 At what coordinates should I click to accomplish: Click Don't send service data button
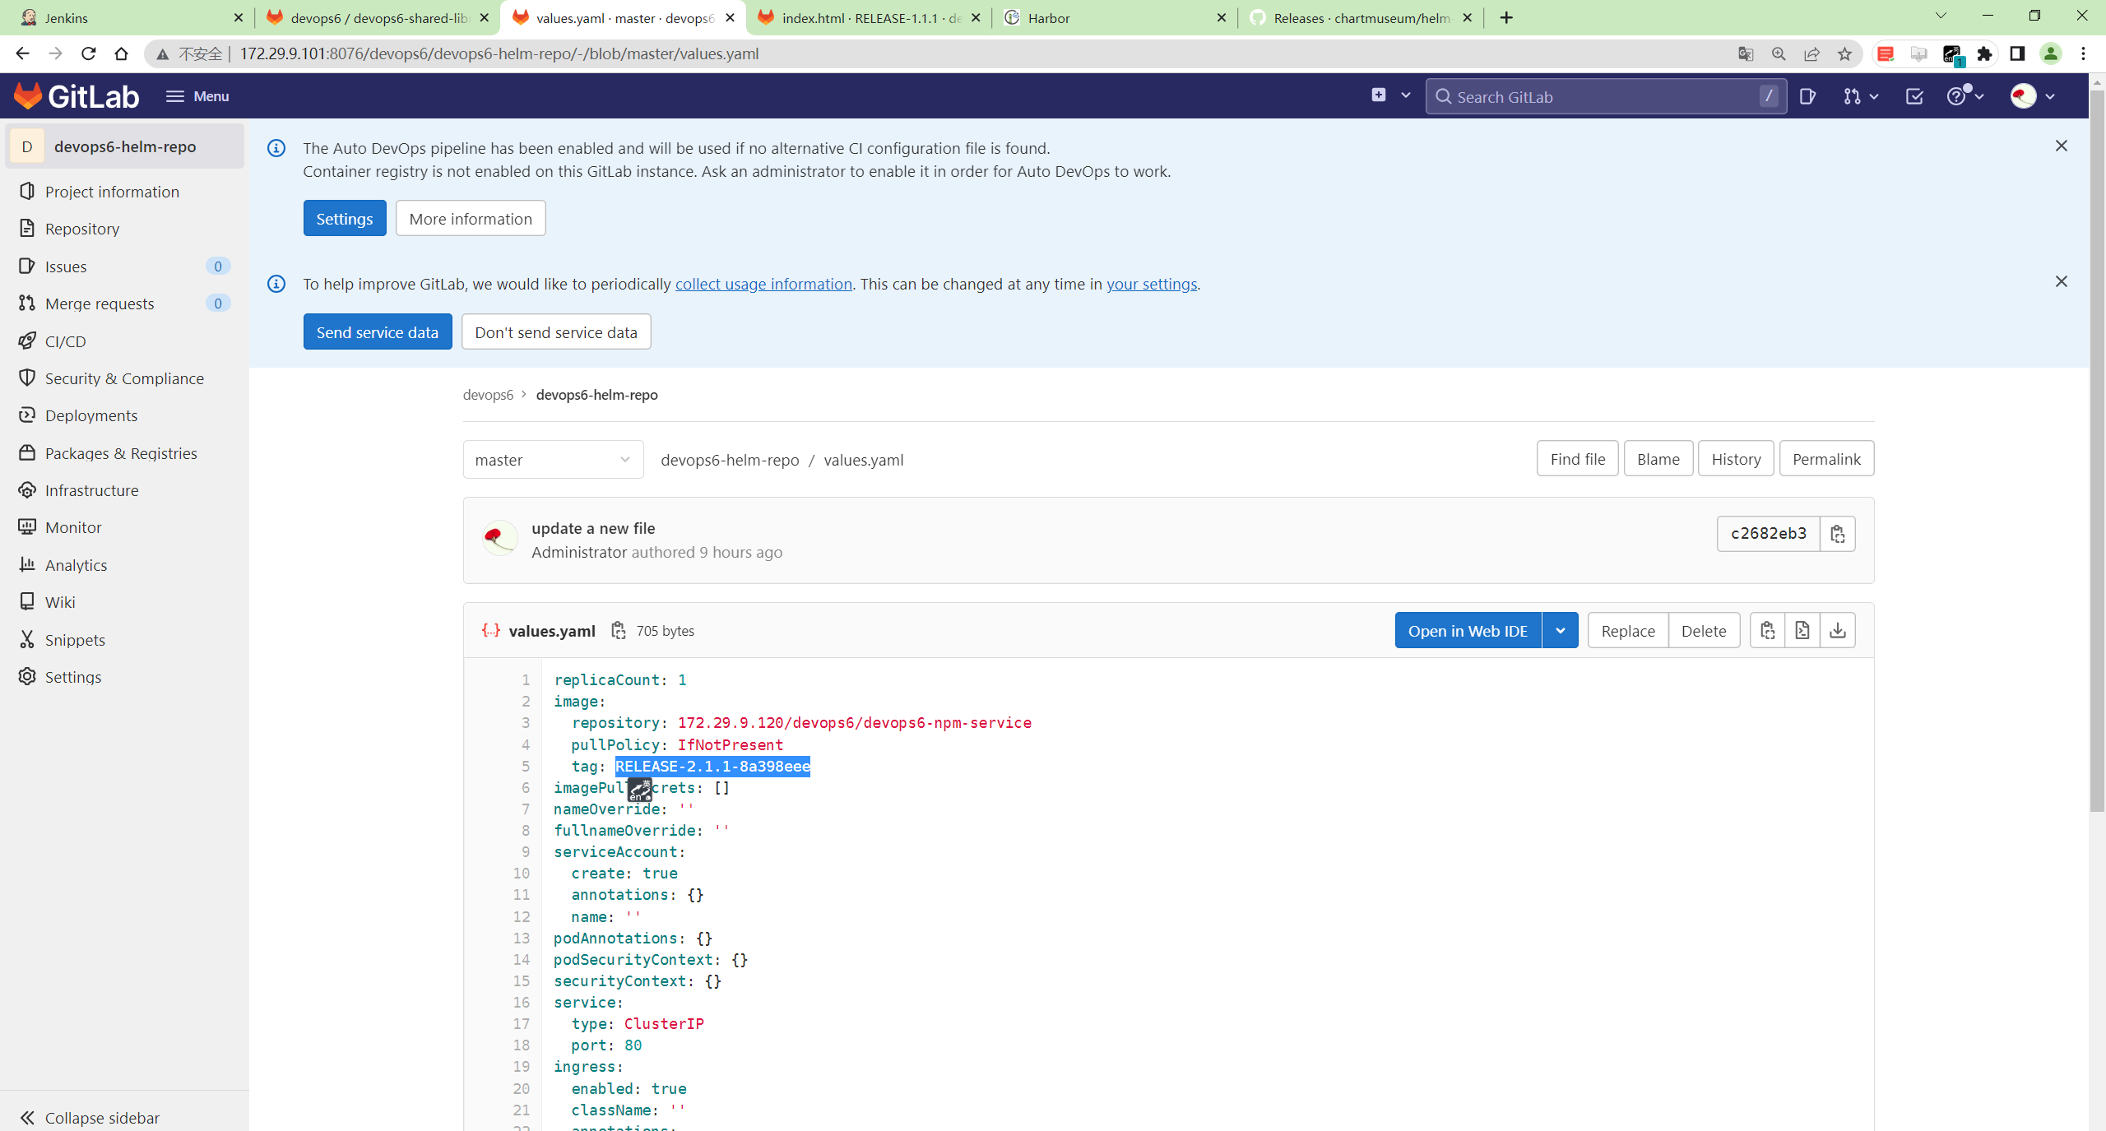pos(556,331)
